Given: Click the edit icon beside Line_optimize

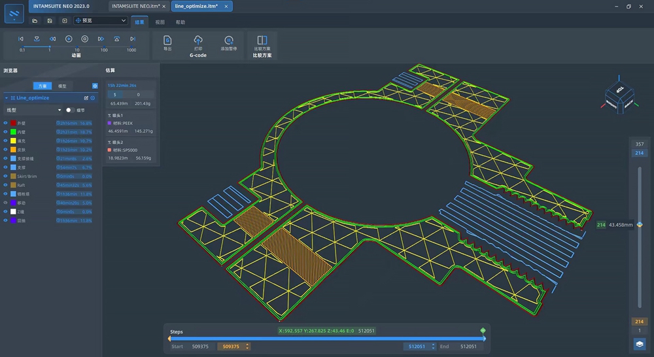Looking at the screenshot, I should (86, 98).
